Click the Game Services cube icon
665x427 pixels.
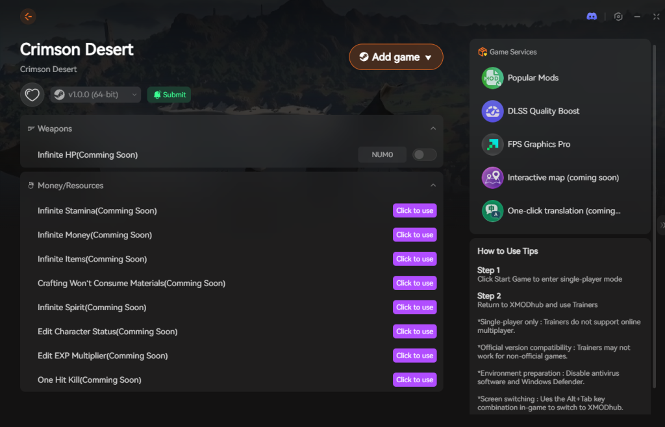pos(482,52)
